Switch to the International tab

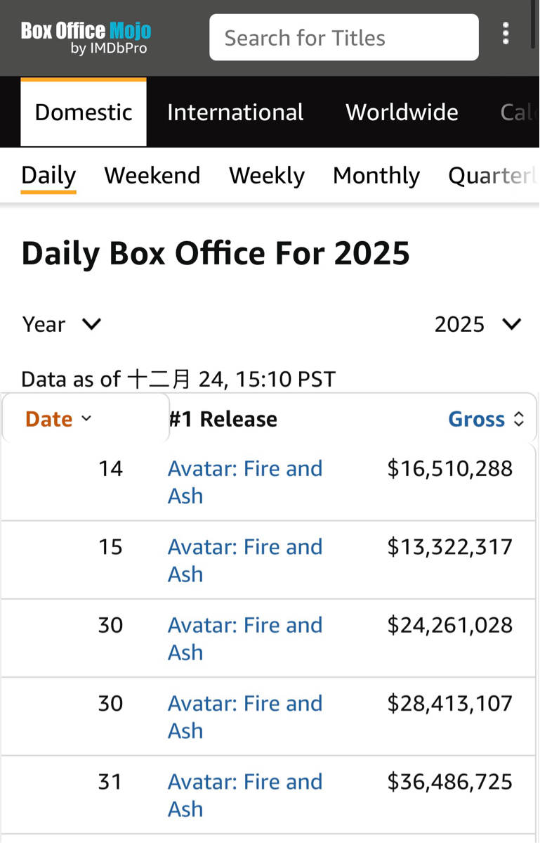tap(235, 112)
